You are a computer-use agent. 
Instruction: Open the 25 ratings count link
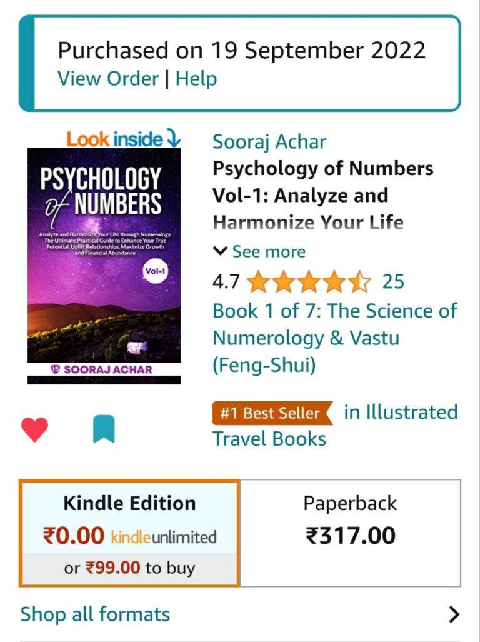coord(393,282)
